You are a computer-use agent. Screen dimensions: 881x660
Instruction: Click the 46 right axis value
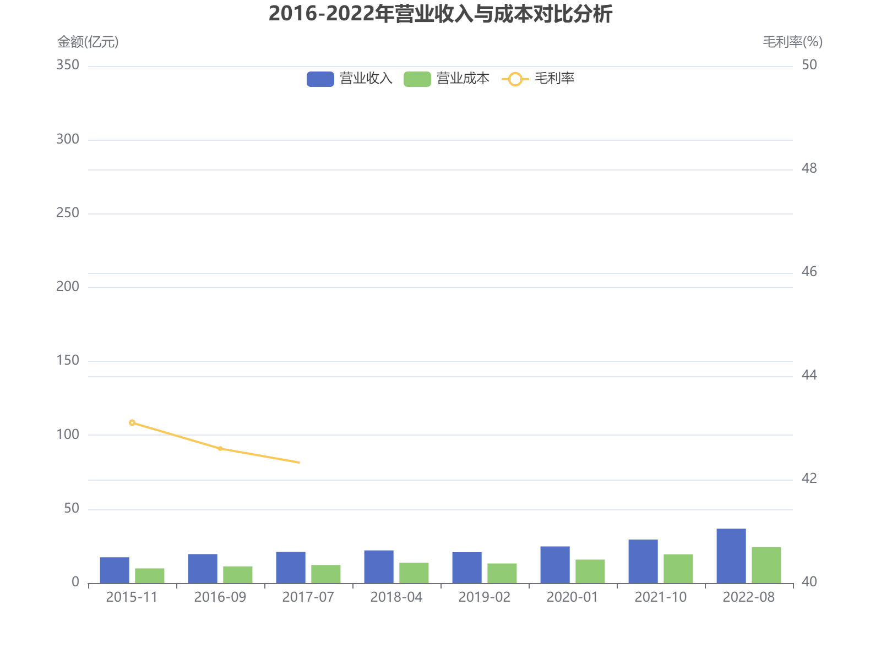809,272
